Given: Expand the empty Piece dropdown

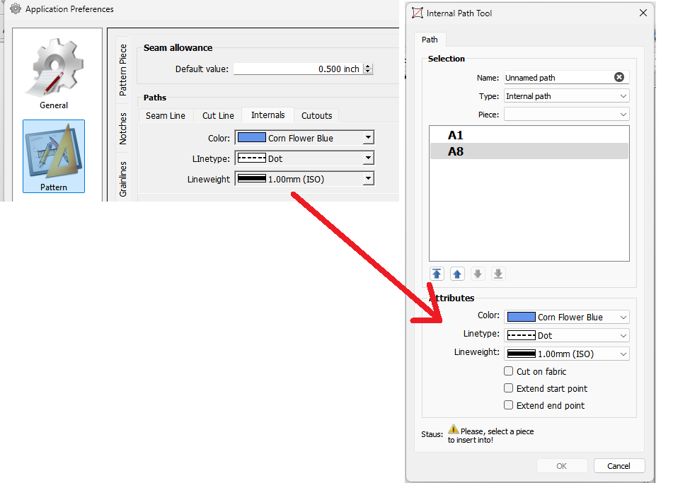Looking at the screenshot, I should coord(565,115).
